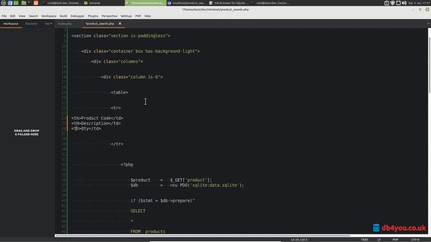This screenshot has height=242, width=431.
Task: Open the Workspace menu
Action: 48,16
